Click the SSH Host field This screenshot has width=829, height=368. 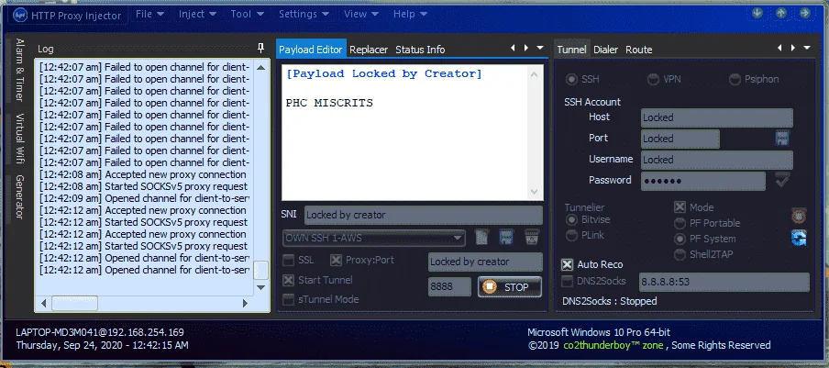click(x=717, y=117)
